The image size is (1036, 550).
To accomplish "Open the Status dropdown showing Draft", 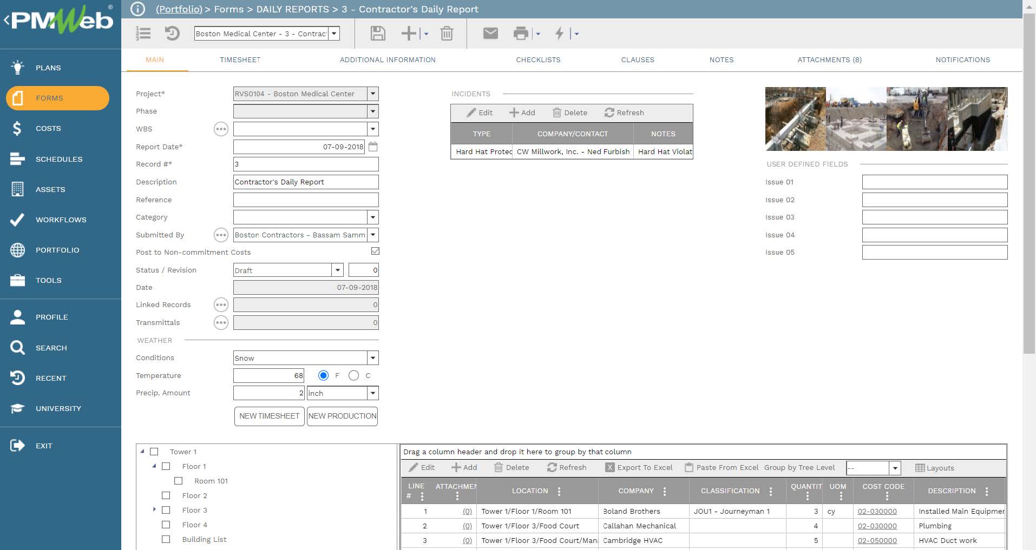I will 338,270.
